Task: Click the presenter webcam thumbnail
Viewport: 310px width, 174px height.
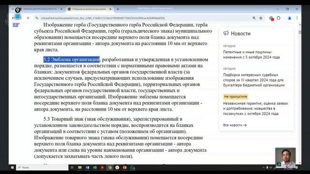Action: click(x=285, y=158)
